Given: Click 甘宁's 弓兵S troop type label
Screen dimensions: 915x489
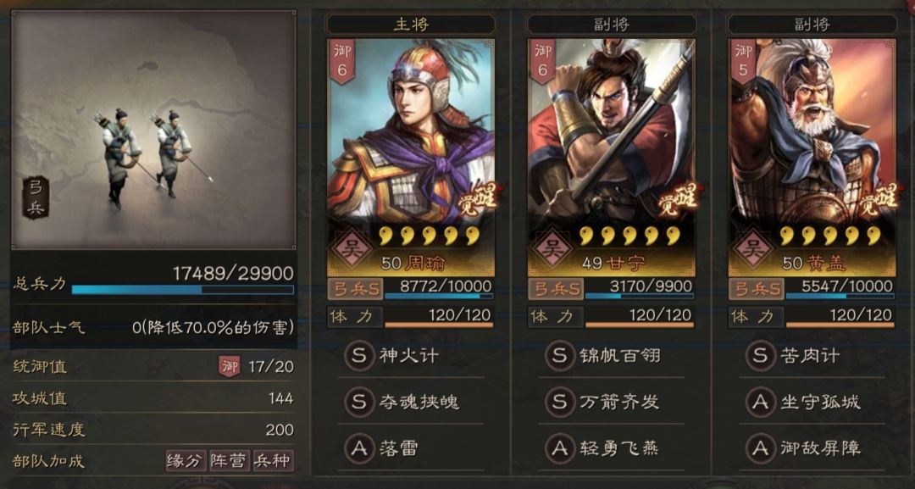Looking at the screenshot, I should [x=556, y=288].
